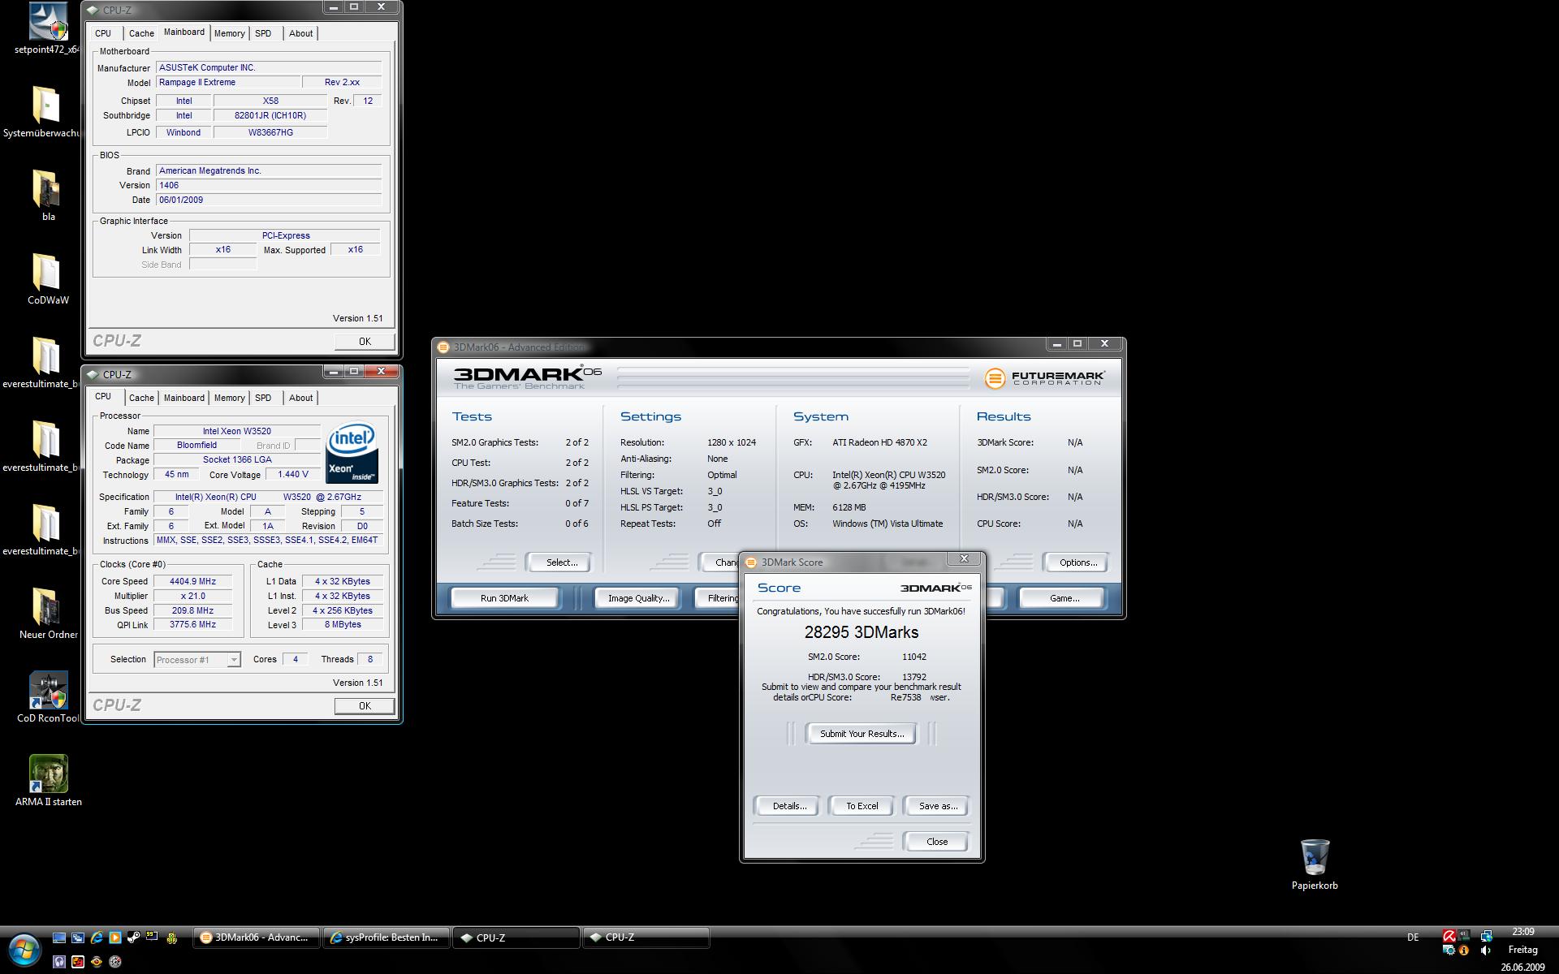The width and height of the screenshot is (1559, 974).
Task: Click the 28295 3DMarks score text
Action: tap(862, 632)
